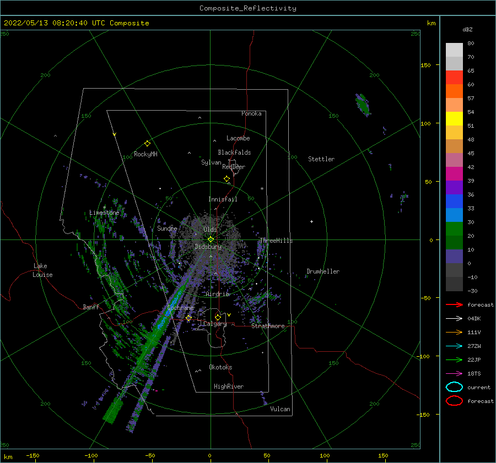Click the Lacombe city label
Viewport: 496px width, 463px height.
tap(238, 138)
